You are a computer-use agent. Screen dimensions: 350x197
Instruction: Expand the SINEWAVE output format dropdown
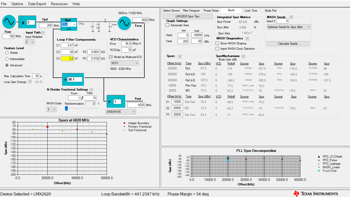(121, 111)
